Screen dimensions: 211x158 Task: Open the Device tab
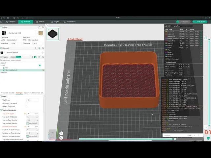pos(40,22)
